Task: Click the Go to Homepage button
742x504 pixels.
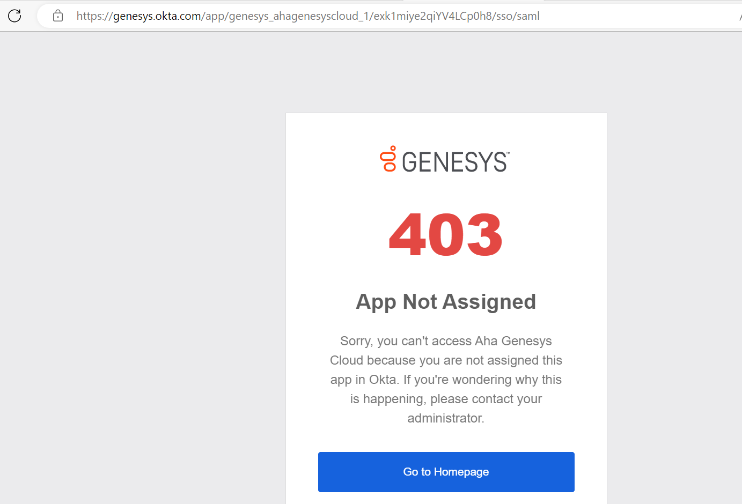Action: click(446, 472)
